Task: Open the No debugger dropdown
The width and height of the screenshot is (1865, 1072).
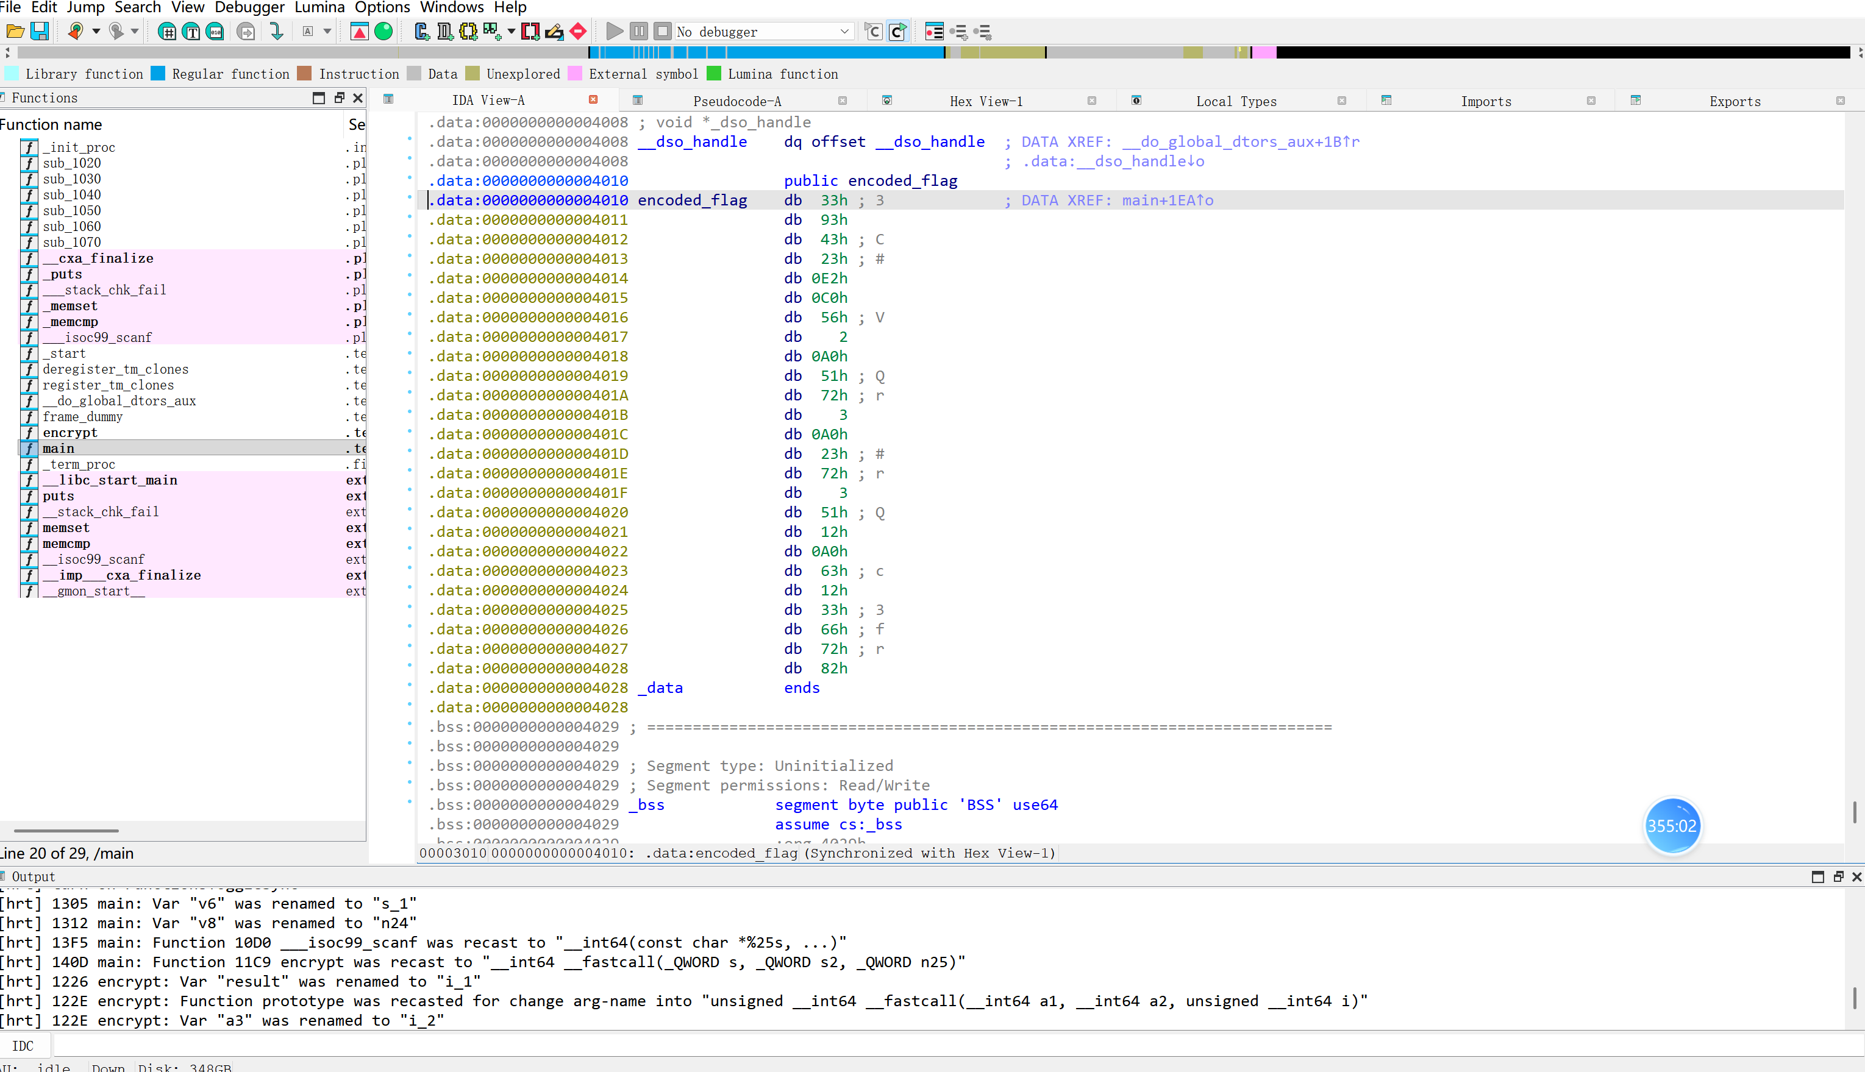Action: (x=844, y=32)
